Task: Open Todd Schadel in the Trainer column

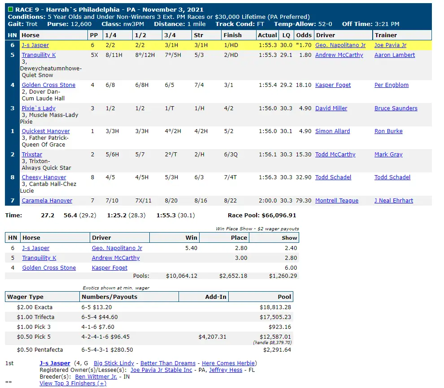Action: click(392, 177)
